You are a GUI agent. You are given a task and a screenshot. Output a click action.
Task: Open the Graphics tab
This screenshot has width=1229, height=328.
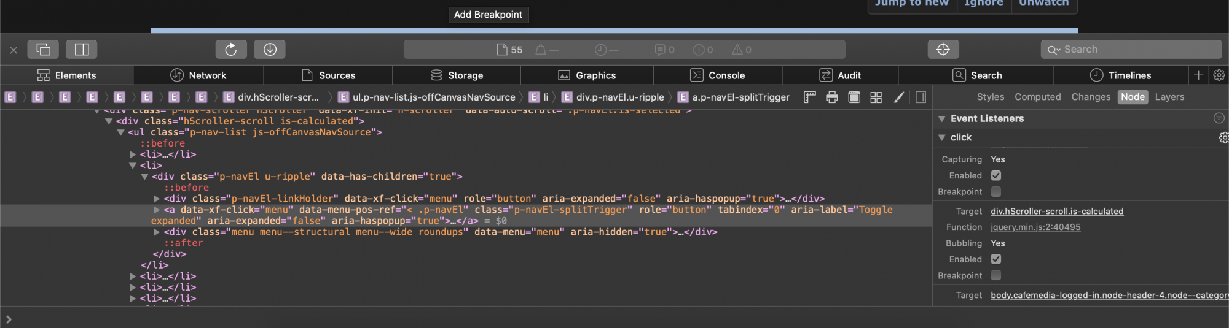587,75
